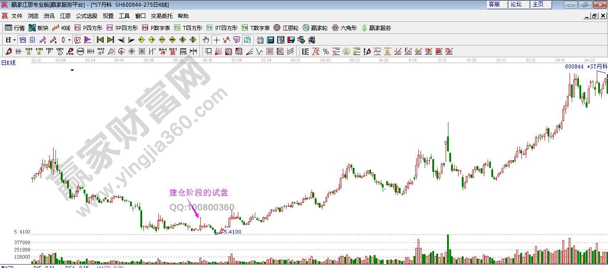Click the 赢家服务 dollar sign icon
The width and height of the screenshot is (608, 268).
(364, 28)
